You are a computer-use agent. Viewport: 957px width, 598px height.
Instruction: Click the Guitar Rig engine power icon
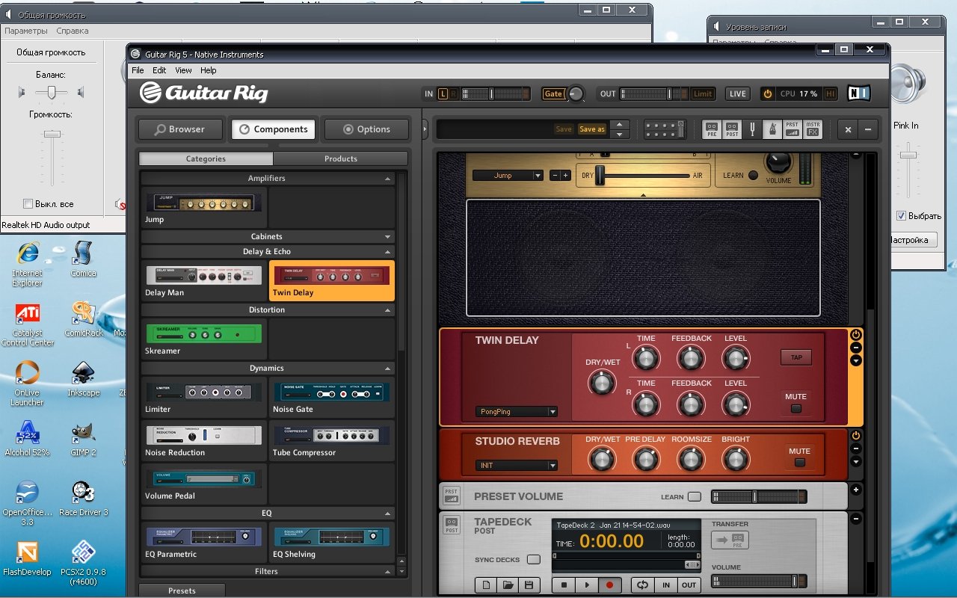(x=767, y=93)
